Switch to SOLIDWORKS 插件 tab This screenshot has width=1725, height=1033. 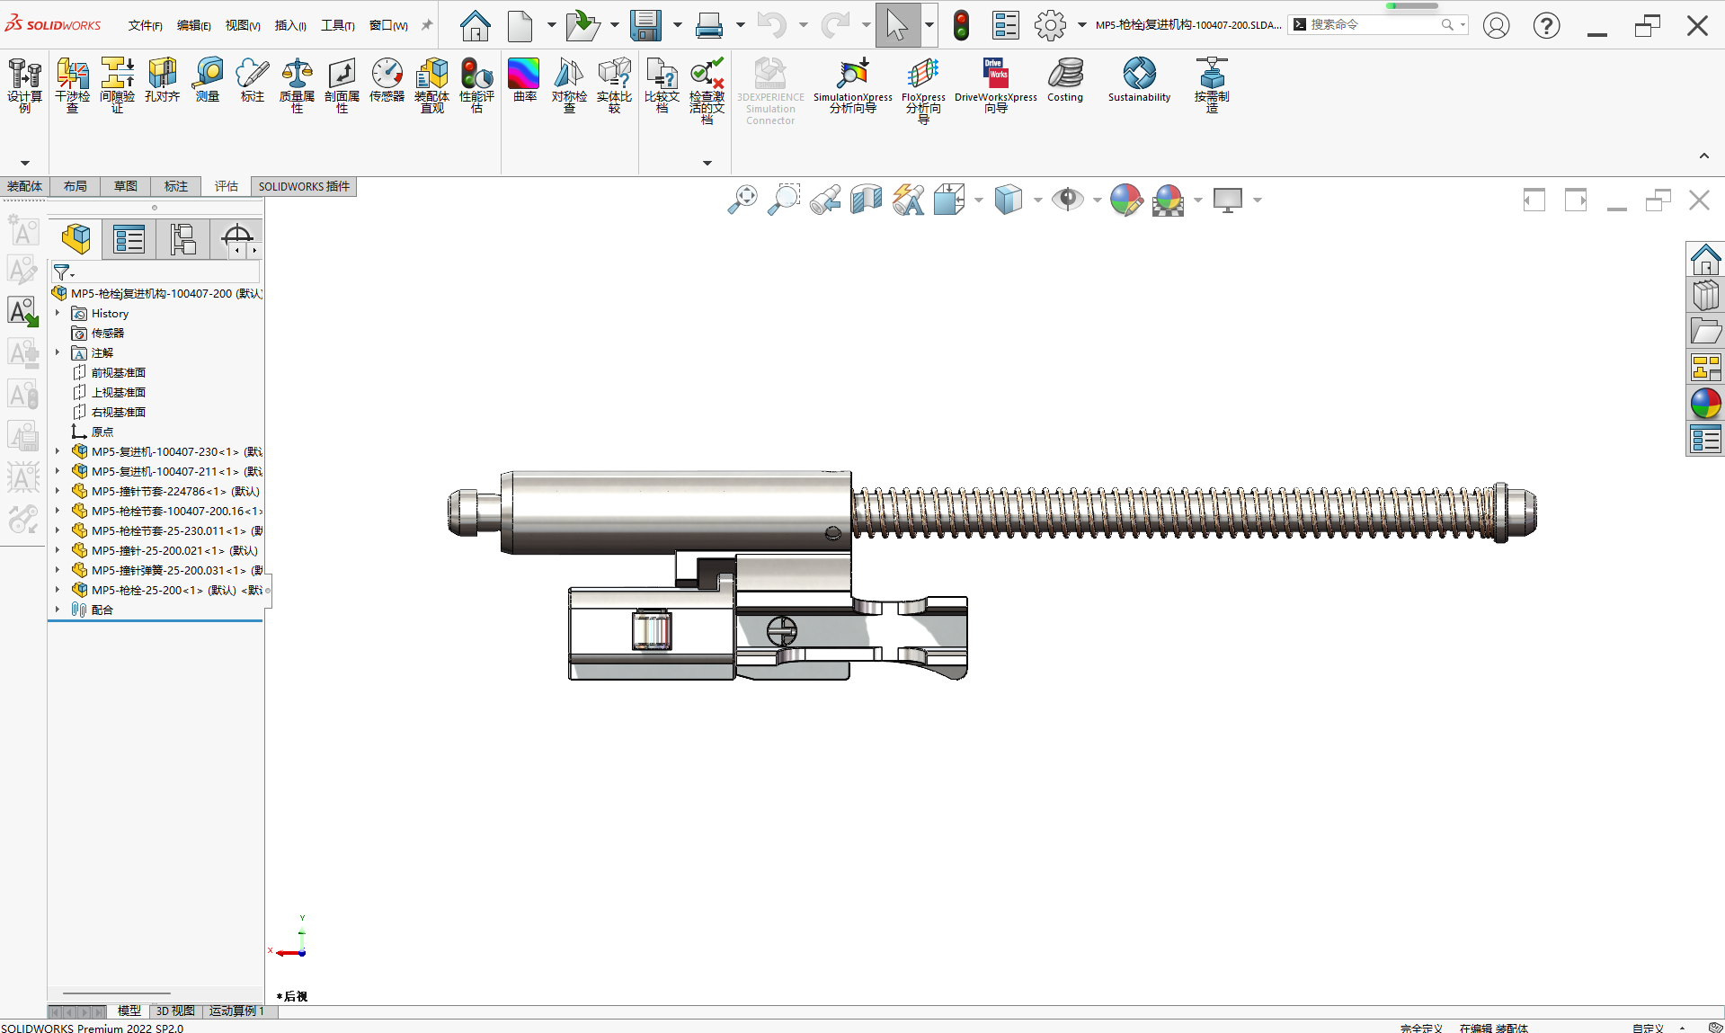[x=304, y=186]
